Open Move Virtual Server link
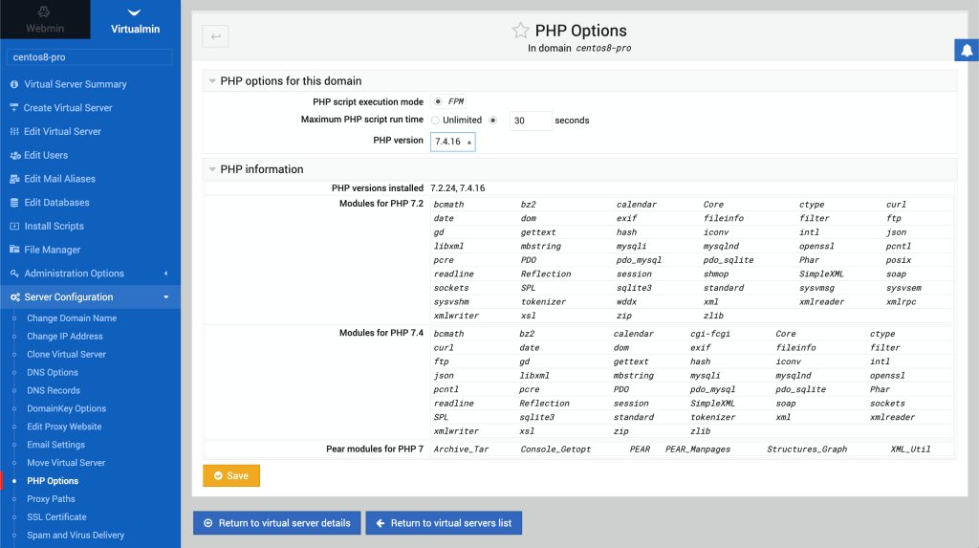 click(66, 463)
